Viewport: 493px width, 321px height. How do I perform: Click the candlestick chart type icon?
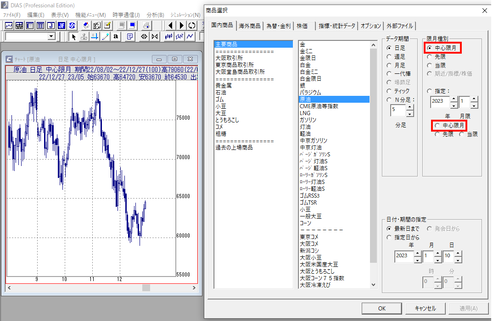click(168, 37)
